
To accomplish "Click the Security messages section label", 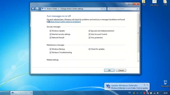I will point(54,27).
